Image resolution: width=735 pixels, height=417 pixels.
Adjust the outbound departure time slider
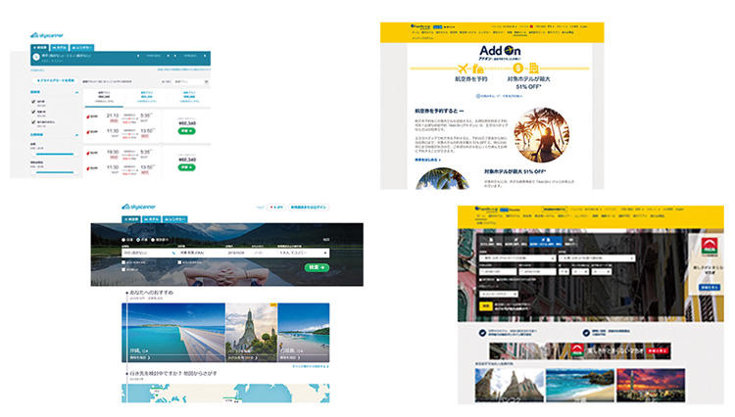(54, 154)
